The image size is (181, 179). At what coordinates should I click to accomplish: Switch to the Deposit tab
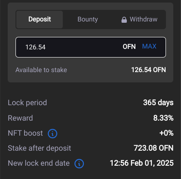(x=40, y=19)
